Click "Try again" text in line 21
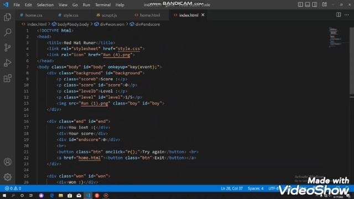This screenshot has width=354, height=199. 153,152
